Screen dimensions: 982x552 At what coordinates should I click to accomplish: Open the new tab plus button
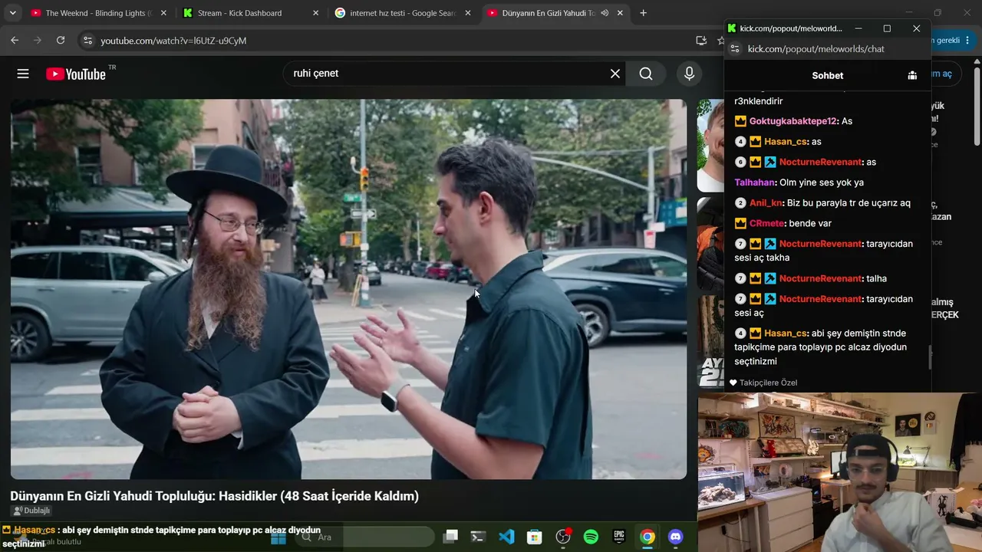(643, 13)
